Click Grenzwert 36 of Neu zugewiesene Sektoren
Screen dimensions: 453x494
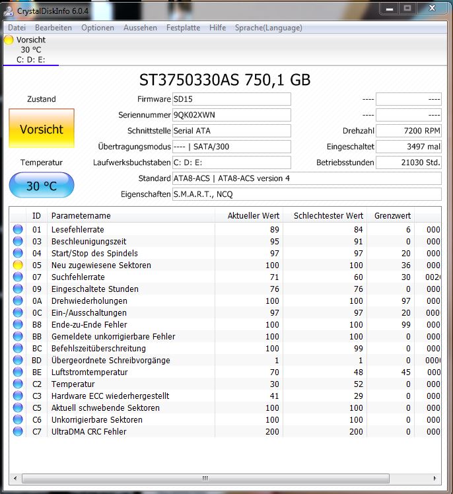coord(405,265)
